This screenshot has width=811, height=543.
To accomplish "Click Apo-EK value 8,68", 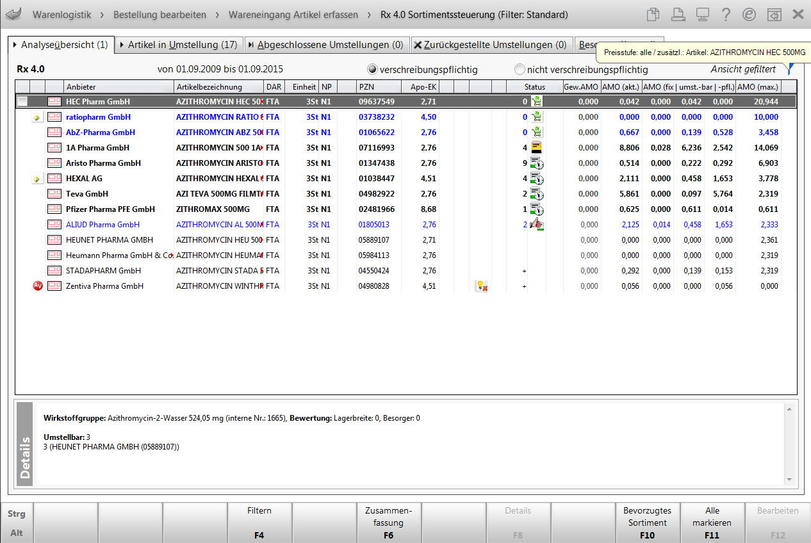I will pyautogui.click(x=429, y=209).
